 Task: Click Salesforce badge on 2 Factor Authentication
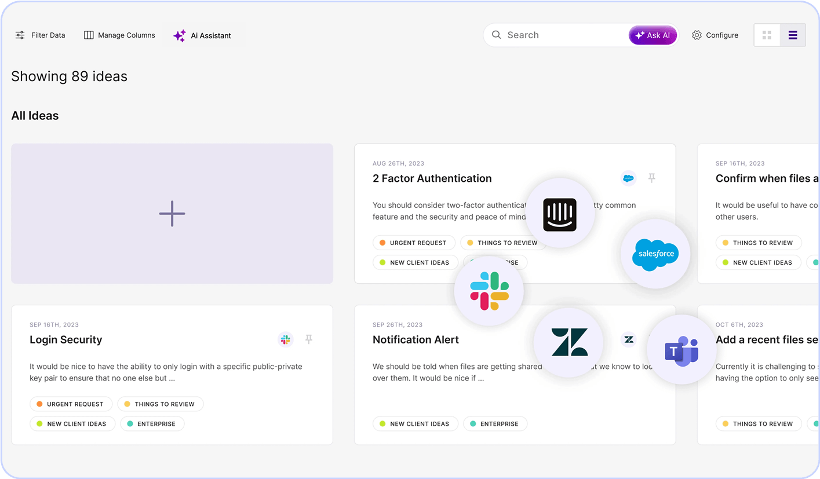click(628, 178)
